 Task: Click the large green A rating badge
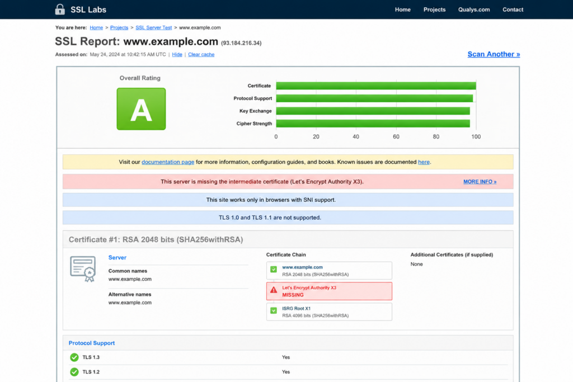(141, 109)
